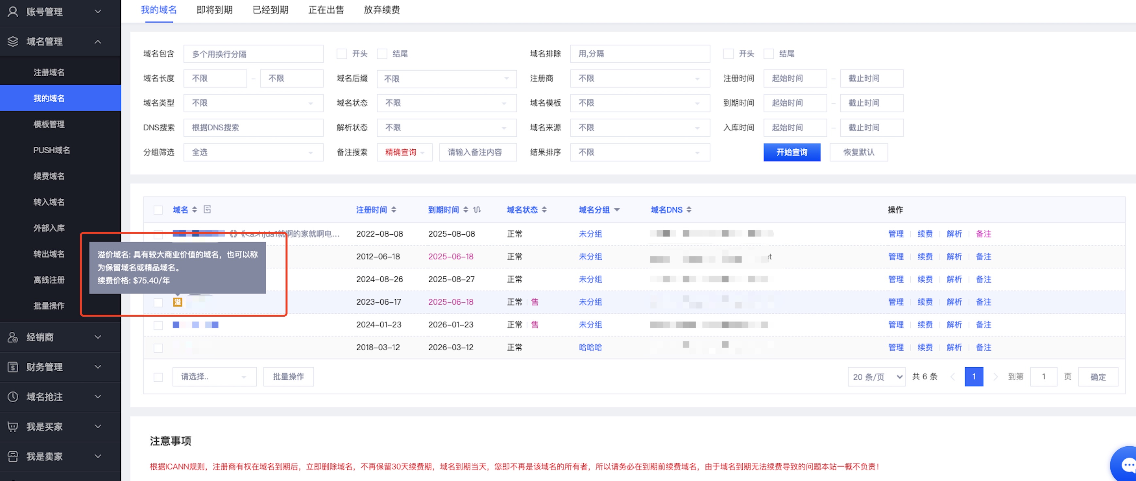This screenshot has height=481, width=1136.
Task: Toggle select-all checkbox in table header
Action: [x=158, y=210]
